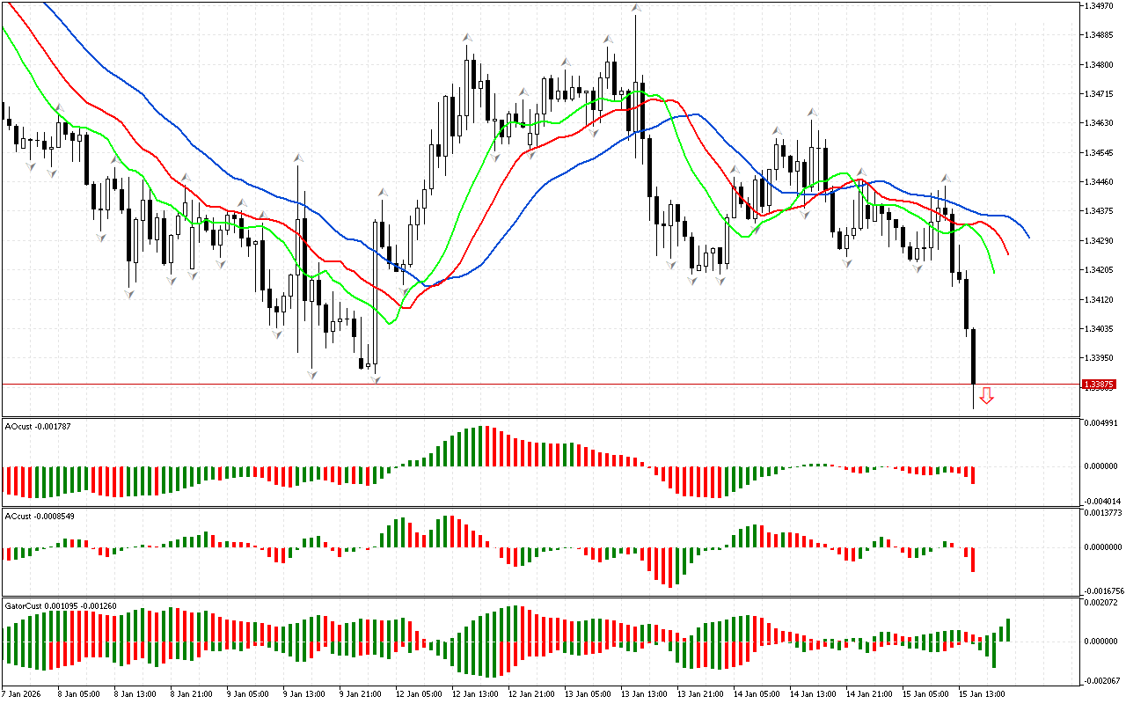Screen dimensions: 1126x704
Task: Click the tallest green bar in the AOcust histogram
Action: (x=482, y=446)
